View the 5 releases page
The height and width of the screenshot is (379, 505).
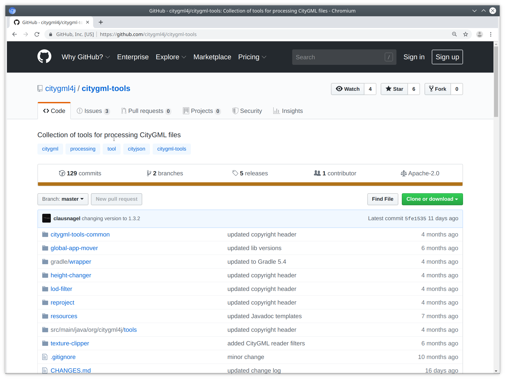pyautogui.click(x=250, y=173)
